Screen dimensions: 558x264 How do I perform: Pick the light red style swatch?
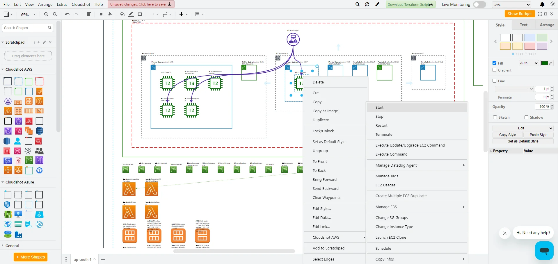(529, 46)
